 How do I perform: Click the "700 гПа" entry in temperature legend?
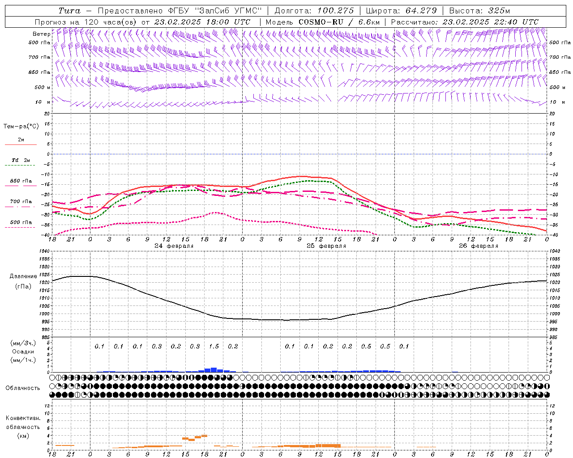(x=21, y=201)
